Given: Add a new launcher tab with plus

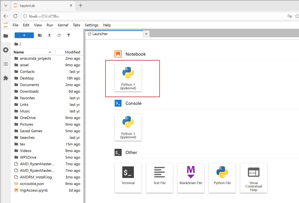Looking at the screenshot, I should tap(146, 34).
